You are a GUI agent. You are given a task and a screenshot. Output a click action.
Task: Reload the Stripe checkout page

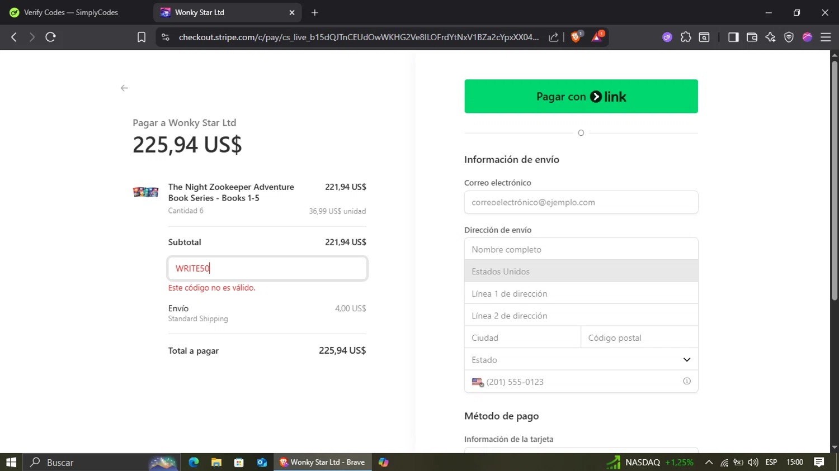point(50,37)
